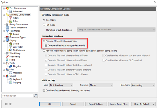158x109 pixels.
Task: Collapse the Text Merge tree node
Action: (x=4, y=31)
